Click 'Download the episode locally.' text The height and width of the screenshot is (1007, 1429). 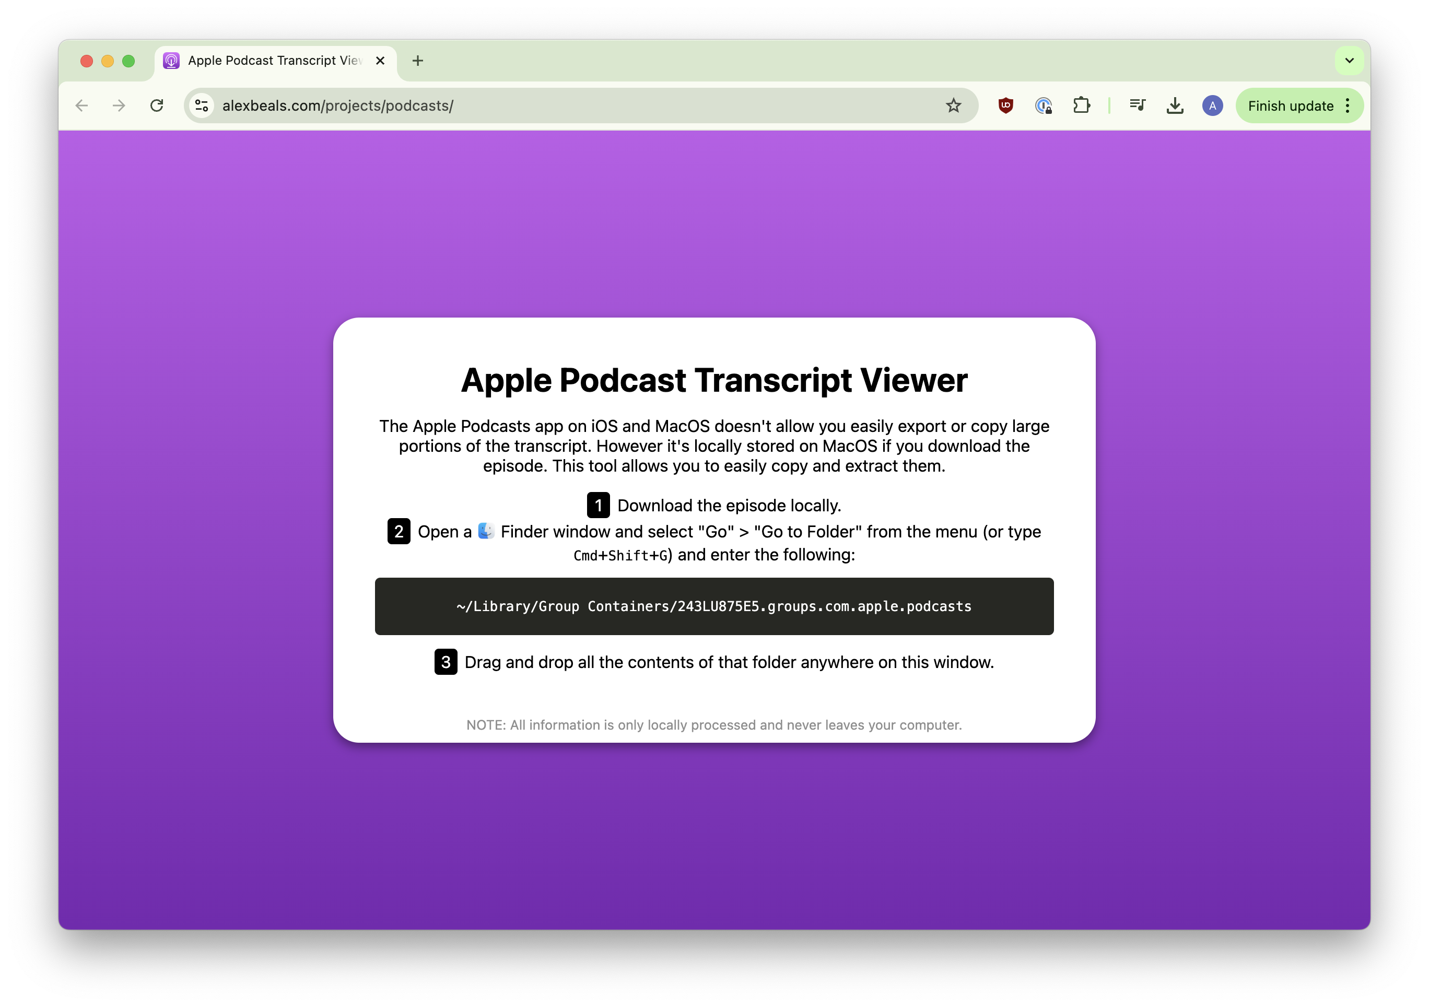pyautogui.click(x=729, y=506)
